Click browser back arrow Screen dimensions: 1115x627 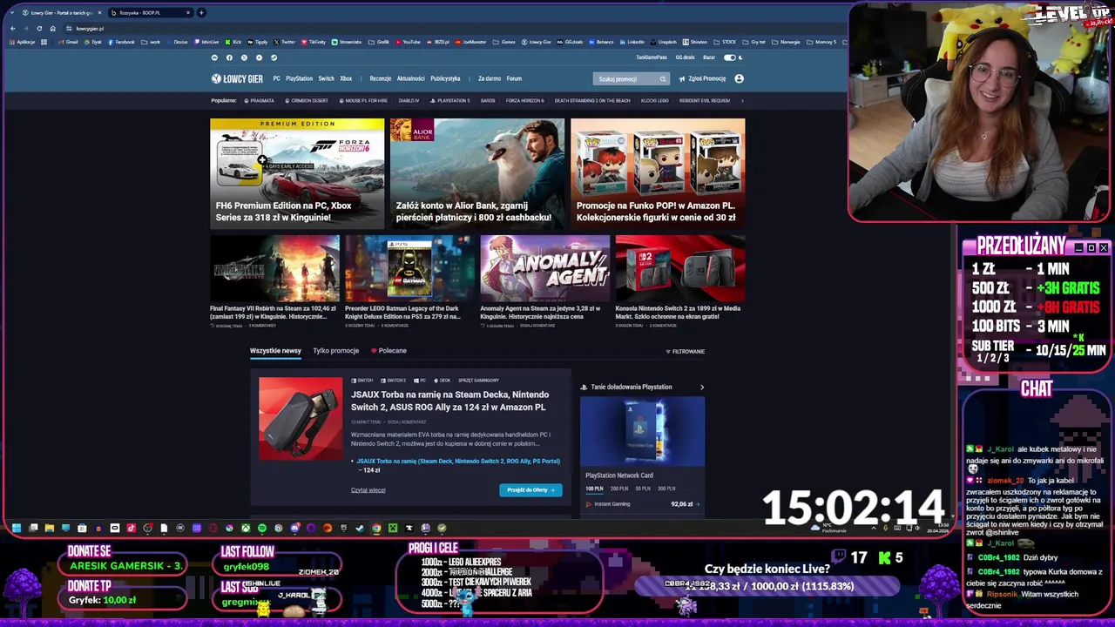click(x=12, y=28)
